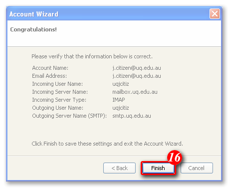Screen dimensions: 229x188
Task: Click the red step 16 badge
Action: tap(174, 157)
